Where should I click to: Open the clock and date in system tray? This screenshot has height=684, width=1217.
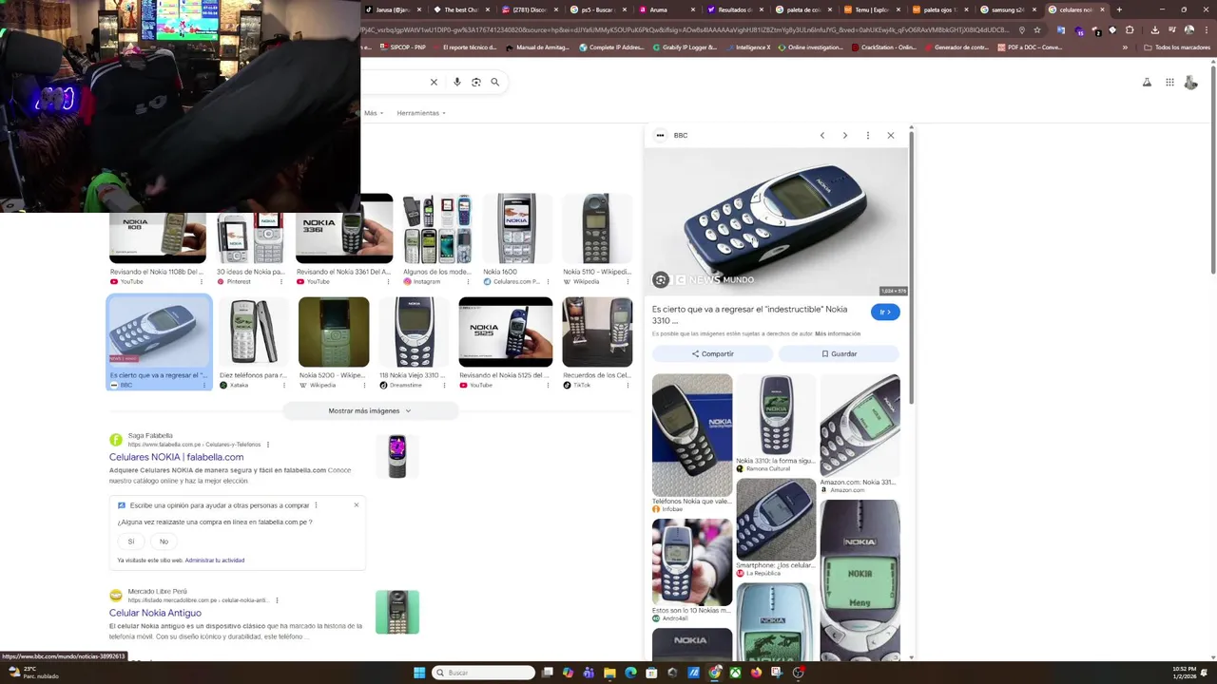1184,673
